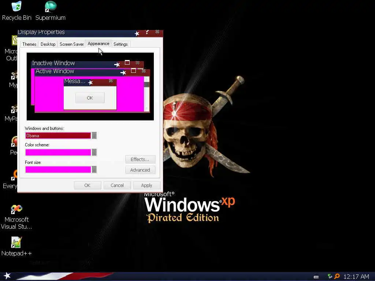
Task: Click the Message box title in preview
Action: [x=75, y=81]
